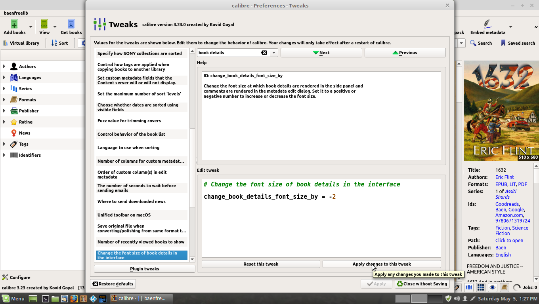Click Configure in the tag browser

click(x=16, y=277)
